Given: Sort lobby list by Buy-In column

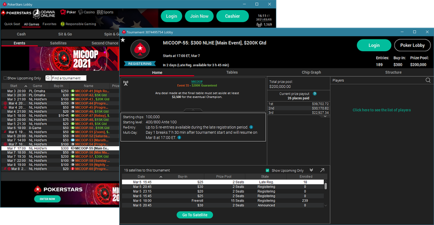Looking at the screenshot, I should tap(58, 86).
